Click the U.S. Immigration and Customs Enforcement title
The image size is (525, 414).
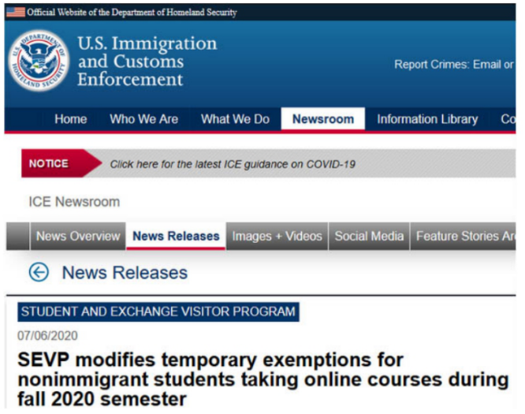(147, 62)
